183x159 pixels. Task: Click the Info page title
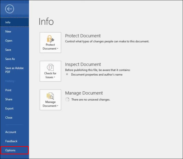[46, 22]
